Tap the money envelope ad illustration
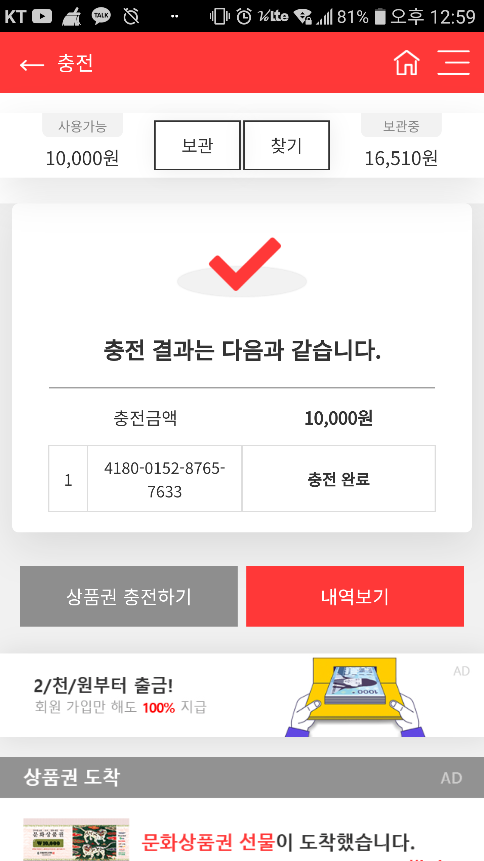This screenshot has width=484, height=861. pos(355,696)
